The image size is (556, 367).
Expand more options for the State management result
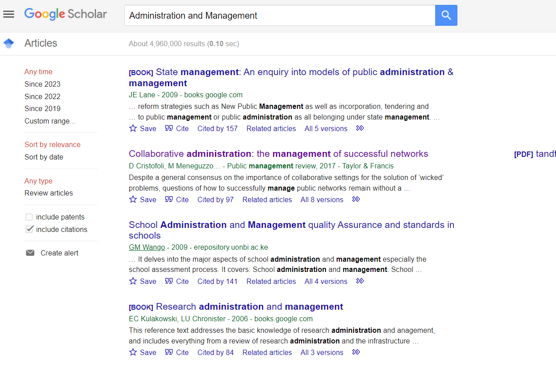[359, 128]
